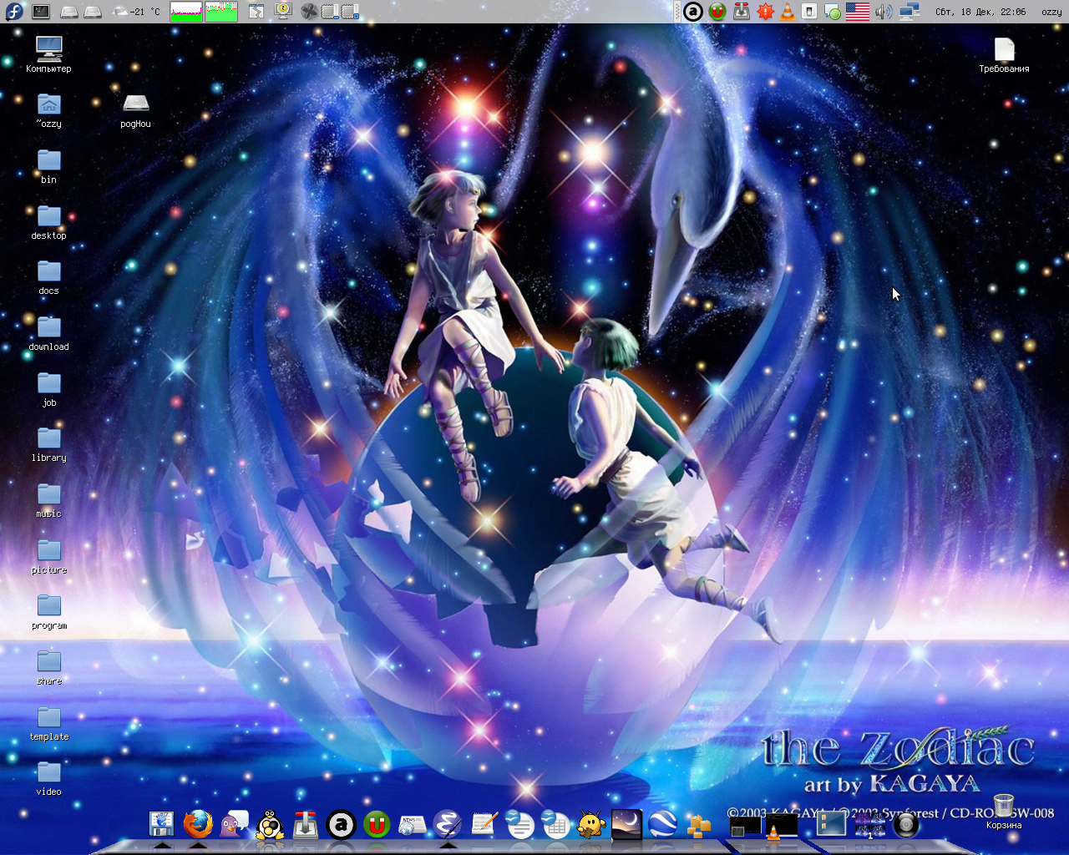Open the ozzy user menu
Screen dimensions: 1069x855
(1051, 12)
